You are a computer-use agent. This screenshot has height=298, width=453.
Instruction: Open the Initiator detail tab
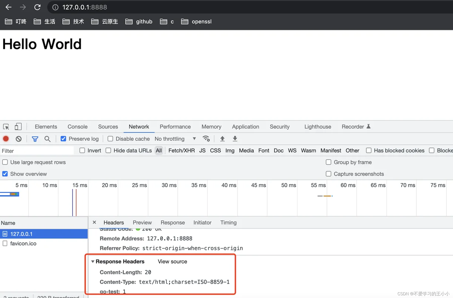(x=202, y=223)
